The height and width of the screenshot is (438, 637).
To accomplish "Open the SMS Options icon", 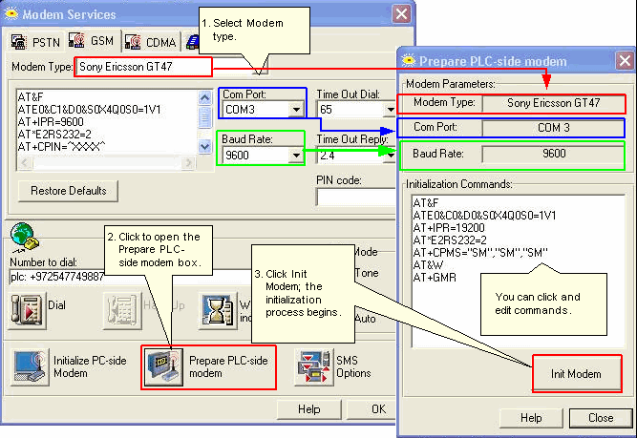I will [314, 366].
